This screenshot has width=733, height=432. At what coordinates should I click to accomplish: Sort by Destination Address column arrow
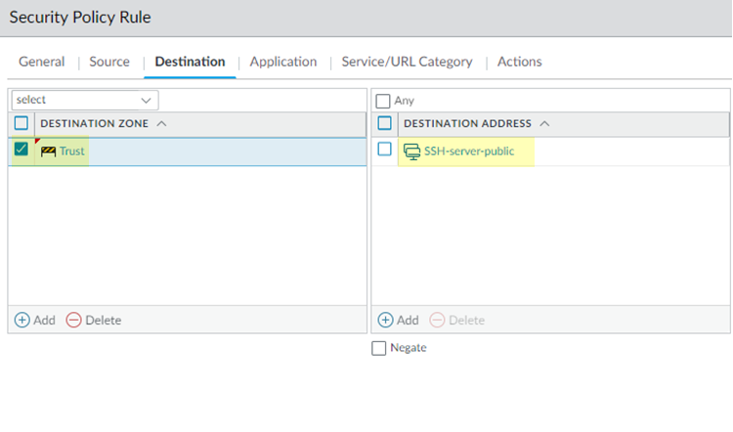click(x=544, y=124)
